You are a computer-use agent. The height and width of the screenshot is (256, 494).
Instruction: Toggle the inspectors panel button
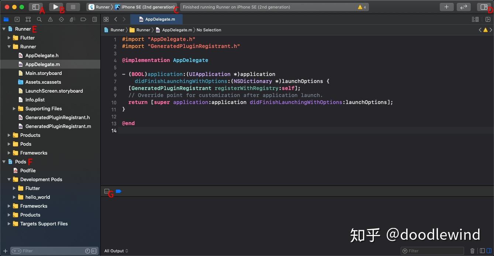483,7
